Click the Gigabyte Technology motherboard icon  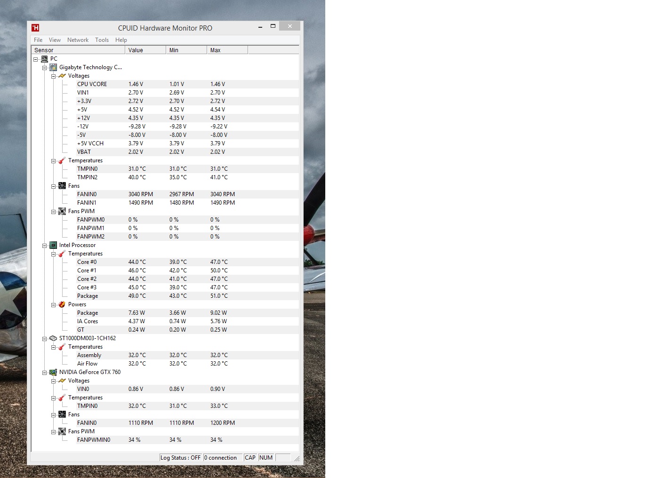click(x=53, y=67)
